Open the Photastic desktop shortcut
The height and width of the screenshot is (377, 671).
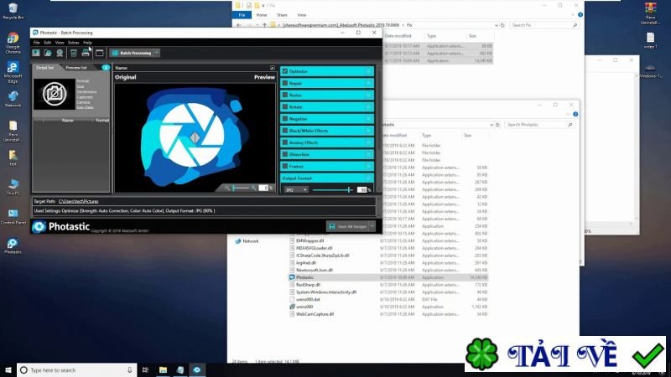pyautogui.click(x=13, y=245)
